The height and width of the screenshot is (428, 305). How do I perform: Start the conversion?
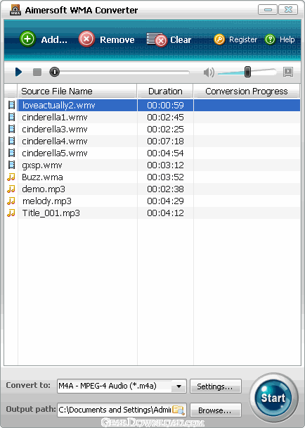click(273, 398)
